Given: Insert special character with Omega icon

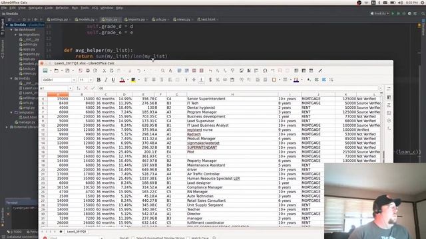Looking at the screenshot, I should coord(265,71).
